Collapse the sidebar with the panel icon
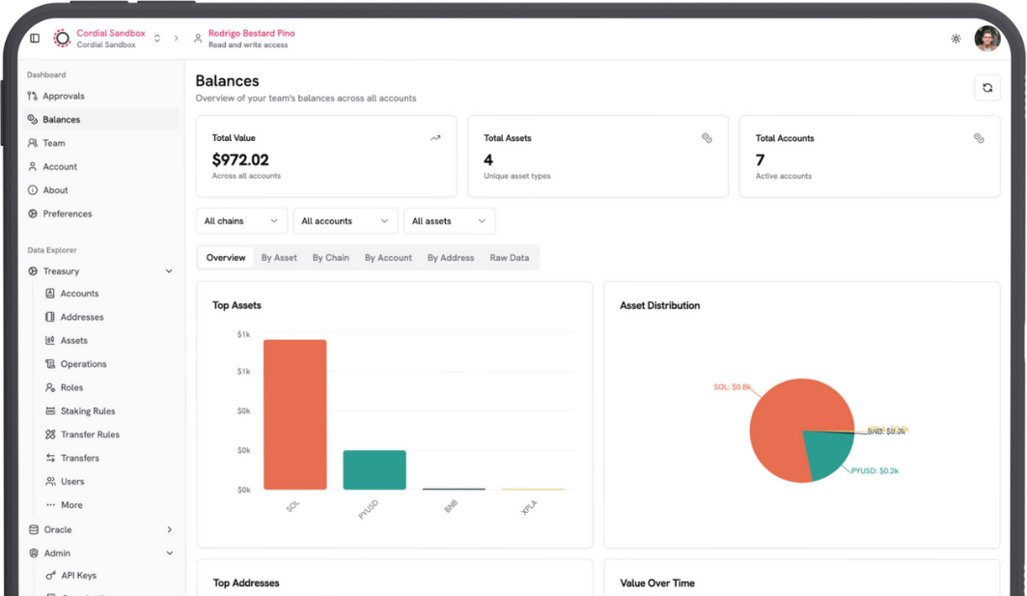 (35, 39)
